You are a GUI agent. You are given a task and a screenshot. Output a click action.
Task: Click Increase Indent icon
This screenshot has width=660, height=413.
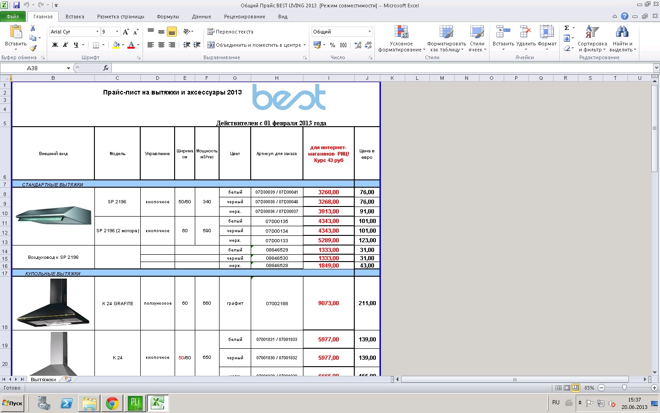click(197, 45)
